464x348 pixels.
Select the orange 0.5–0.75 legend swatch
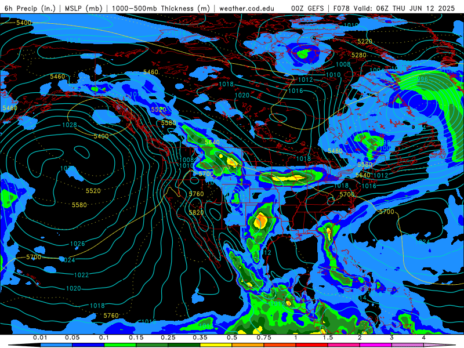(248, 345)
